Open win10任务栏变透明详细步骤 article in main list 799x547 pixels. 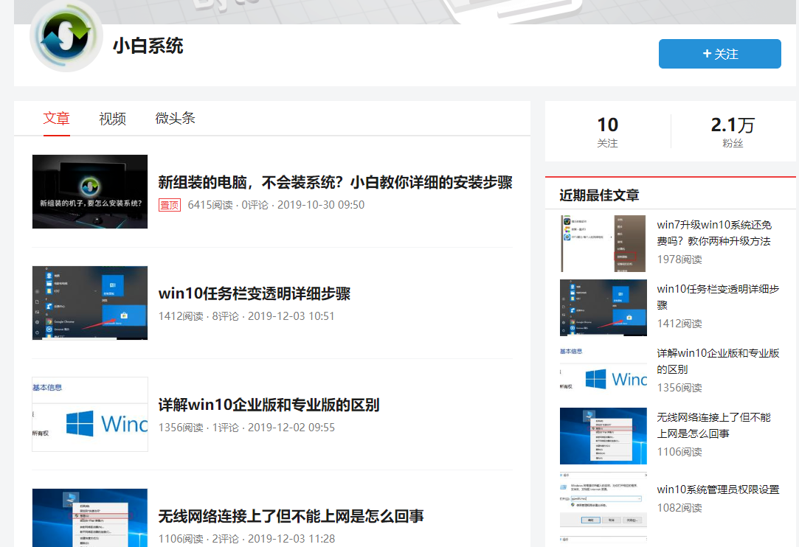click(x=255, y=293)
